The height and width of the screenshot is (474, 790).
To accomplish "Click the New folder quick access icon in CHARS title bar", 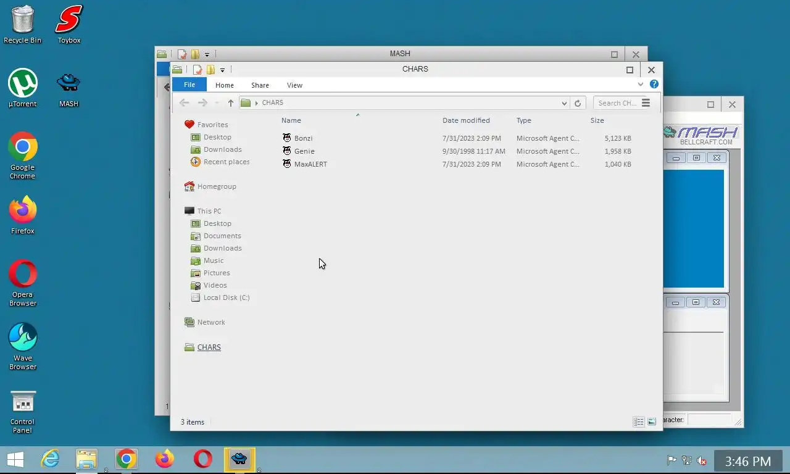I will (x=210, y=70).
